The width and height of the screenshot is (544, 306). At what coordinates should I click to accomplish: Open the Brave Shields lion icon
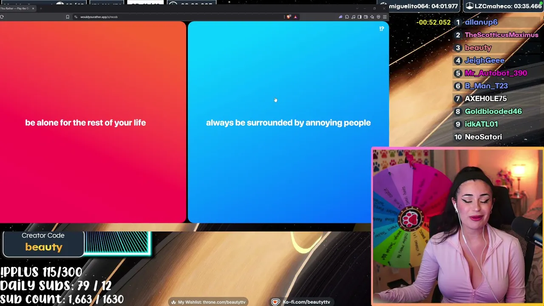289,17
